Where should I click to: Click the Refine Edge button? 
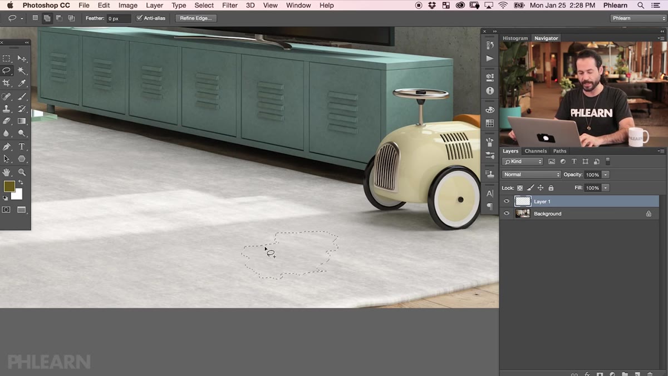pos(196,18)
